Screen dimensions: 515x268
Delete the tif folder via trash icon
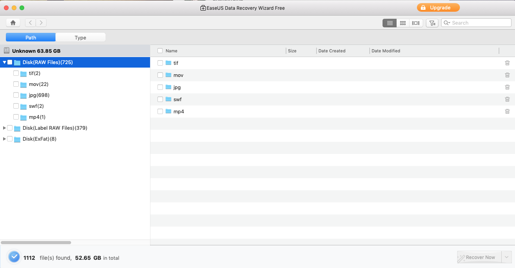click(x=507, y=63)
